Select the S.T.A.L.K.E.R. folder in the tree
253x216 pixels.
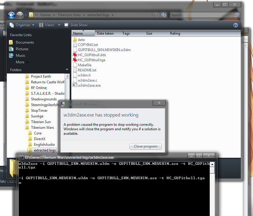(45, 94)
